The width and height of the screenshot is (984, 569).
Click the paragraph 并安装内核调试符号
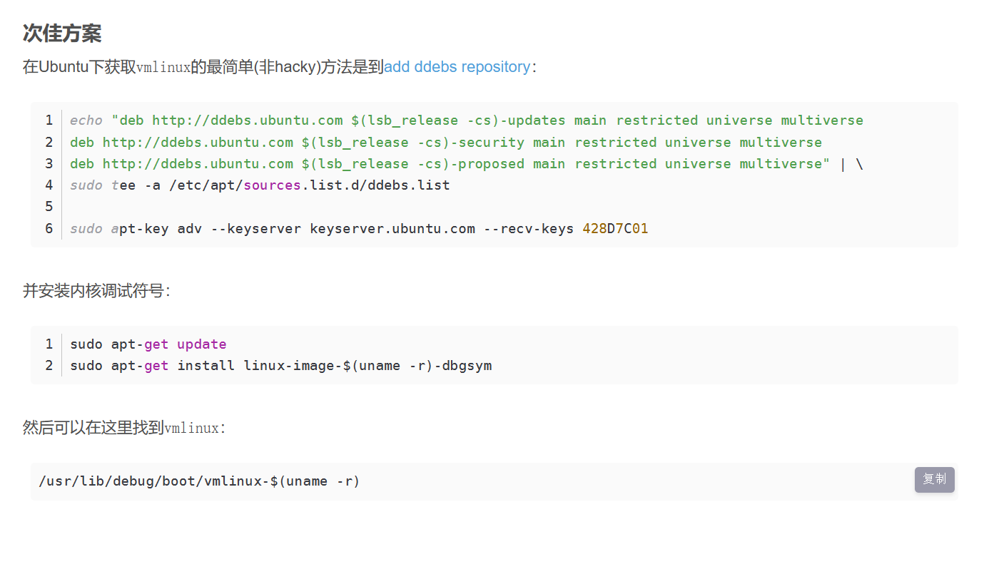point(96,291)
